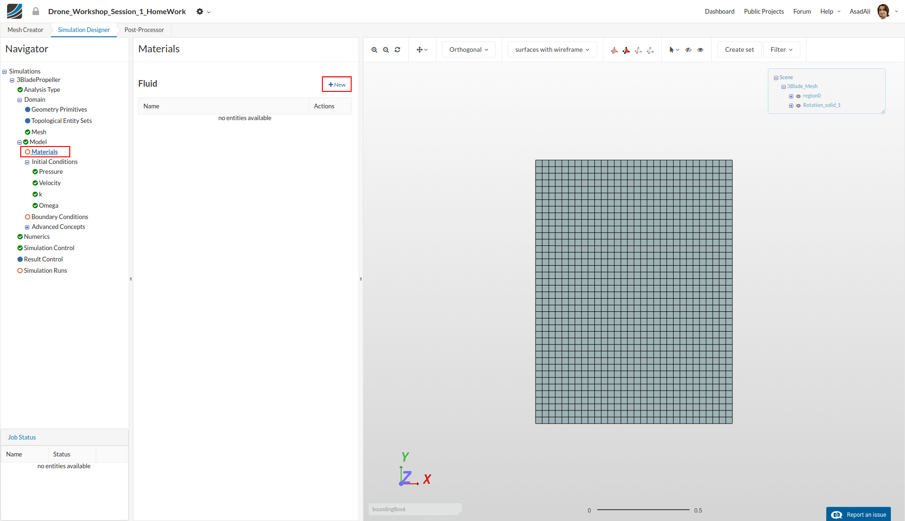This screenshot has width=905, height=521.
Task: Click the project settings gear icon
Action: click(200, 11)
